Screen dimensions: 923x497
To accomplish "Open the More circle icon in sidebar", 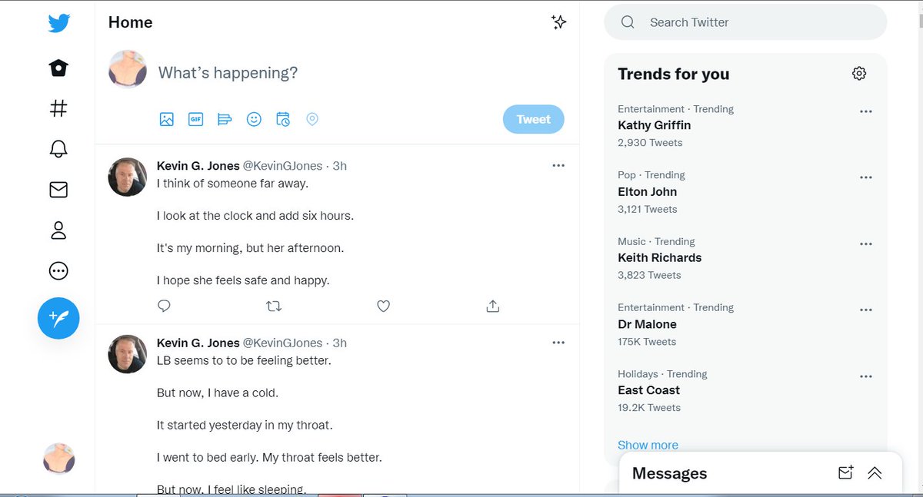I will [58, 270].
